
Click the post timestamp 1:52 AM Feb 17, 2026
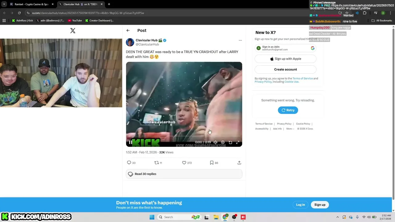(141, 152)
